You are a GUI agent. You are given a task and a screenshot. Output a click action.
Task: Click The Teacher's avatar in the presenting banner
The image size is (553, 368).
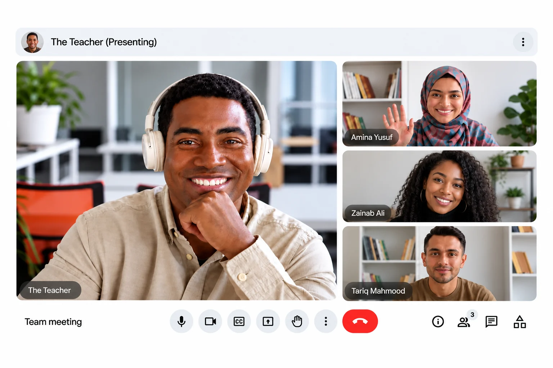32,42
